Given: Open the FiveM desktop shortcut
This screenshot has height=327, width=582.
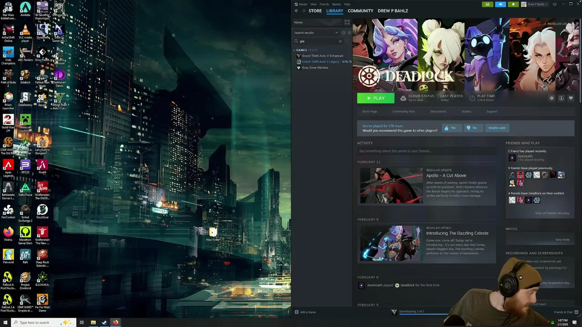Looking at the screenshot, I should 42,166.
